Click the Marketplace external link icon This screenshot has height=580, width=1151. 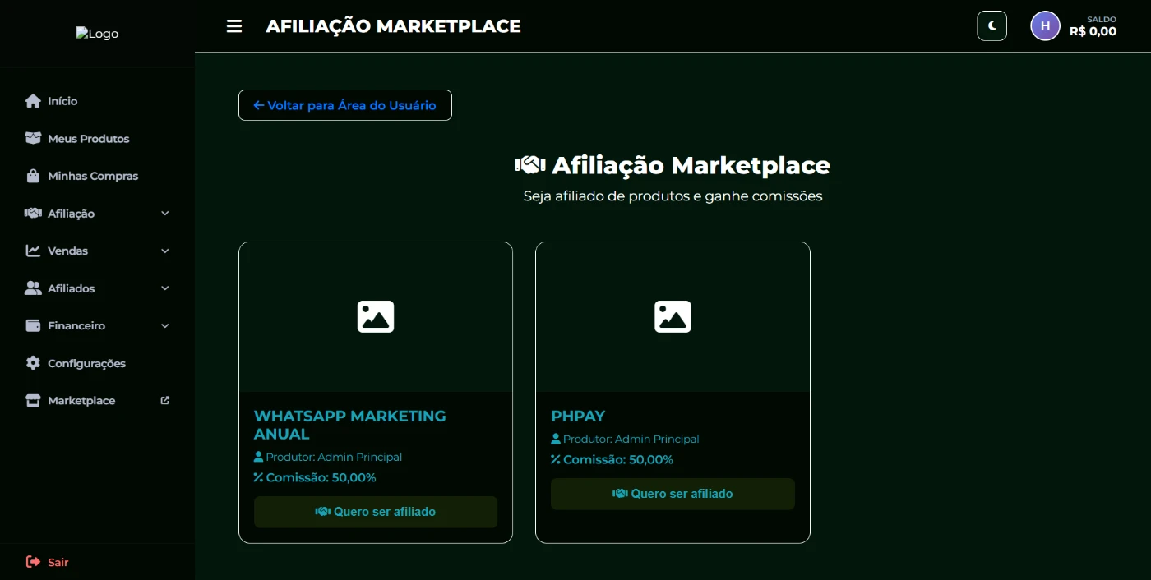pyautogui.click(x=165, y=401)
